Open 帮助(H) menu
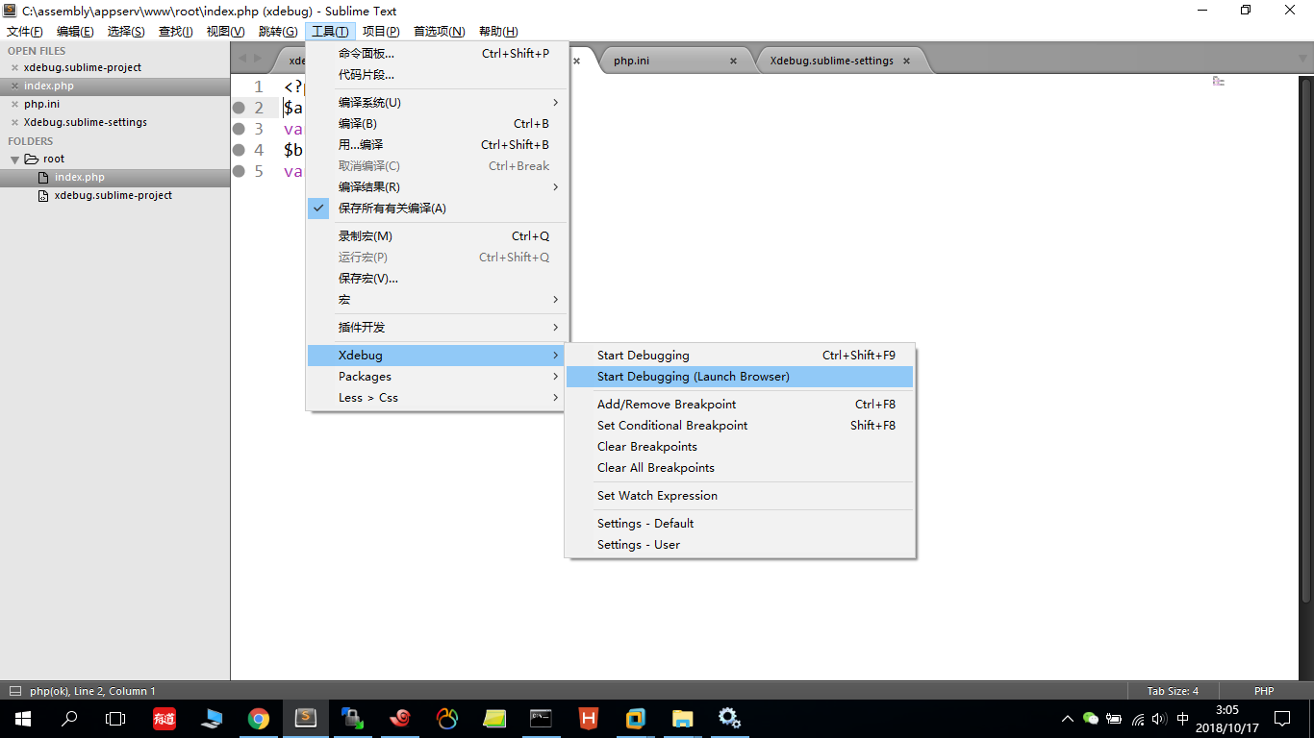This screenshot has width=1314, height=738. coord(498,32)
